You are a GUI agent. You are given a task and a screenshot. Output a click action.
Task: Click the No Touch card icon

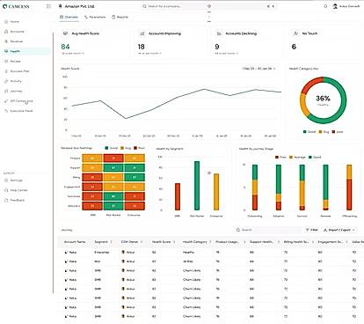pyautogui.click(x=295, y=33)
